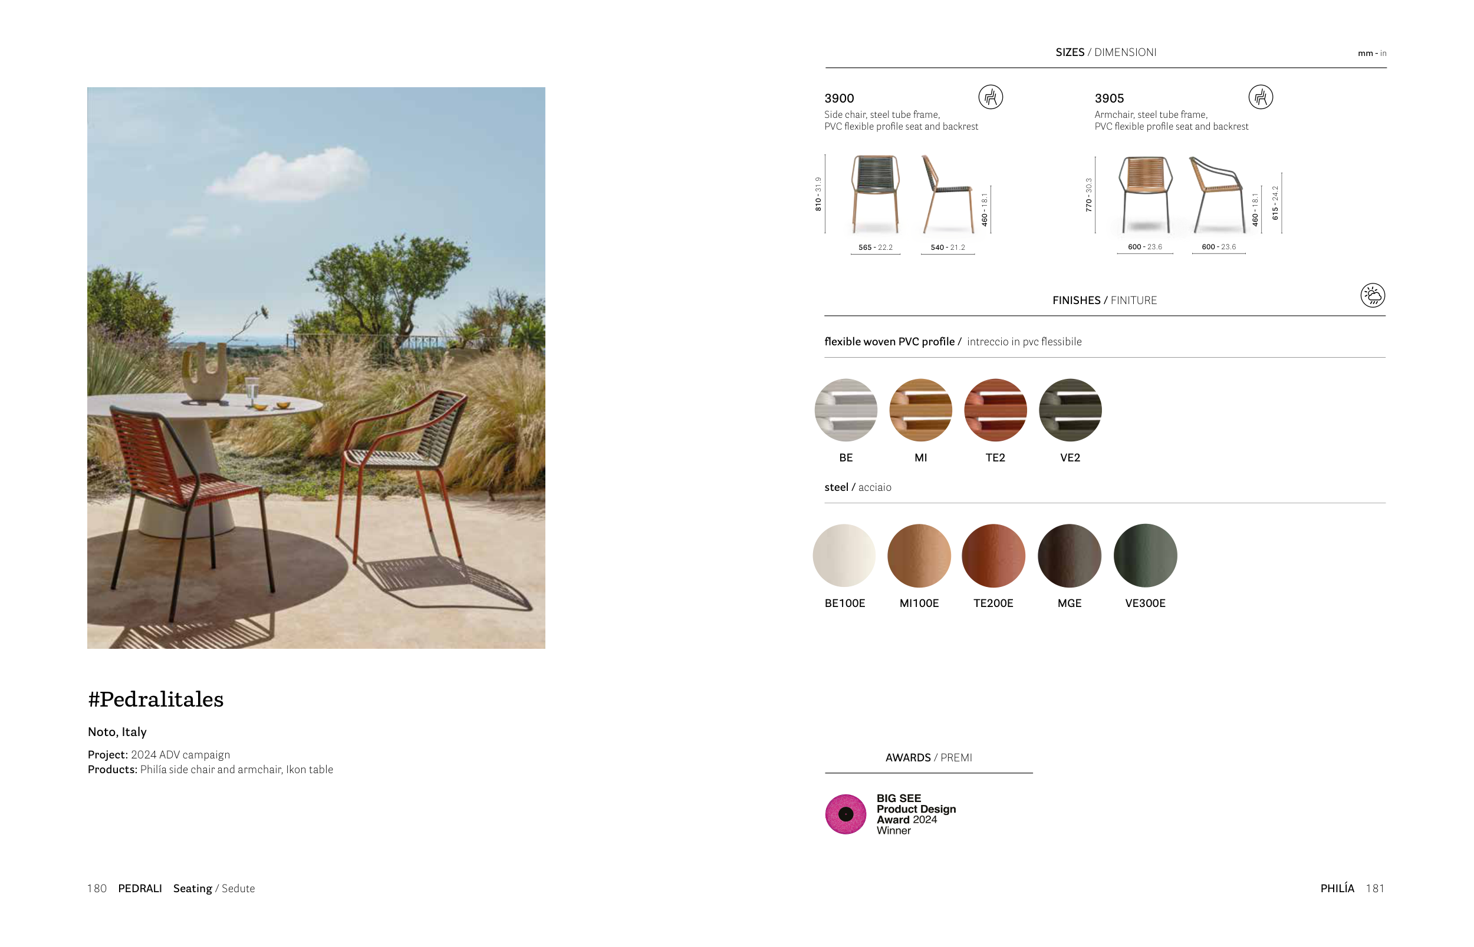1474x947 pixels.
Task: Click the stackable chair icon beside 3900
Action: [x=990, y=97]
